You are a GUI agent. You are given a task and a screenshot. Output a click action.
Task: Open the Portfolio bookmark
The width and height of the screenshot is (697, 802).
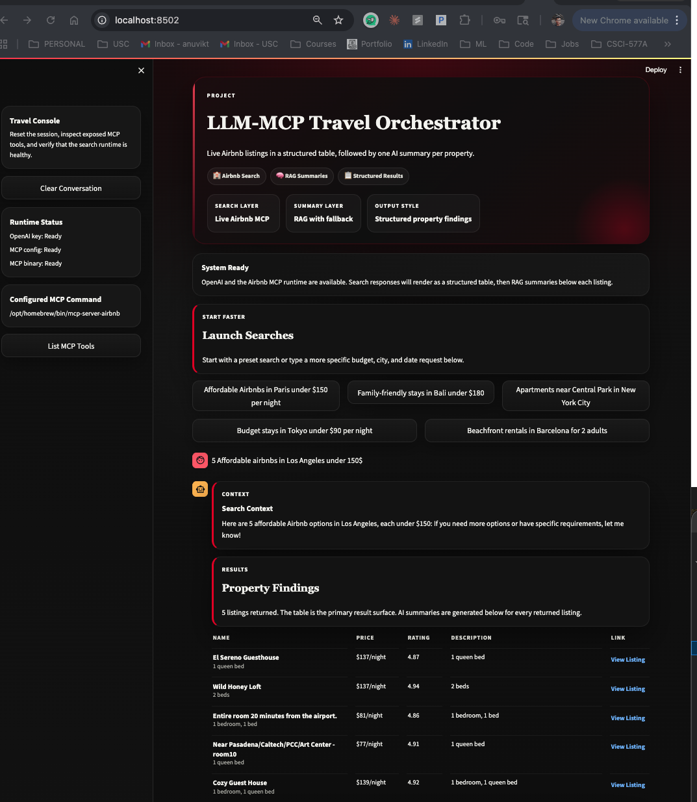pyautogui.click(x=370, y=44)
